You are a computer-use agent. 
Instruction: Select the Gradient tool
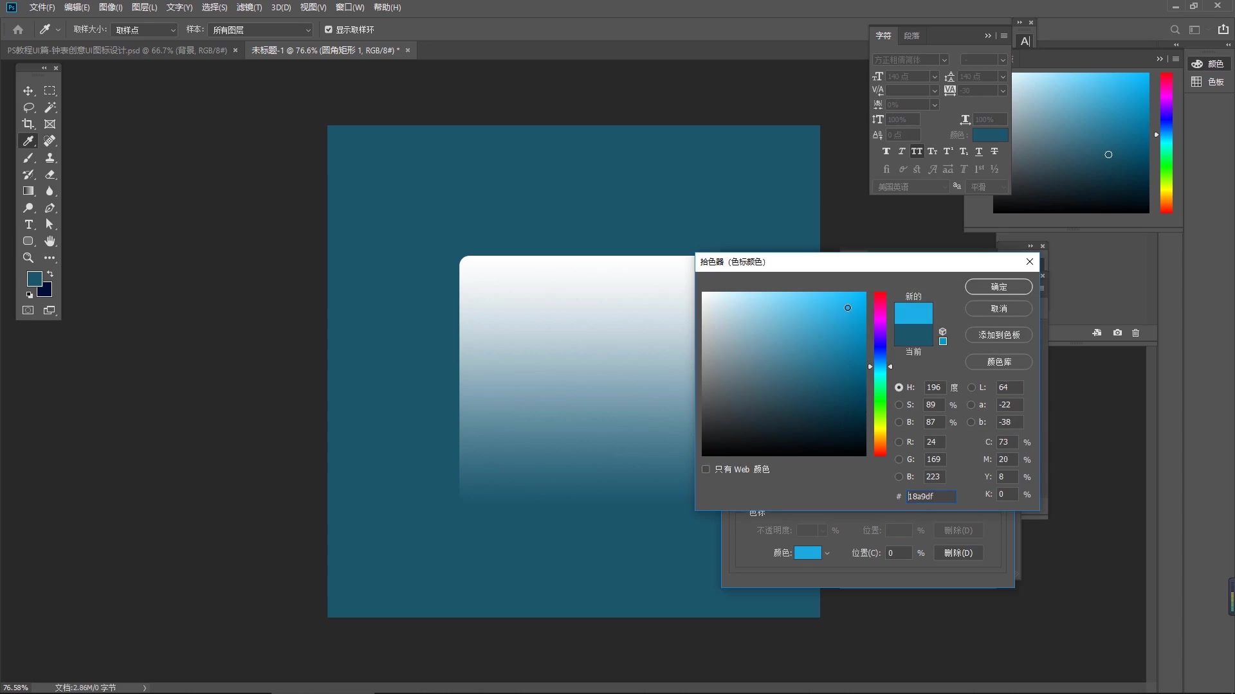coord(28,191)
